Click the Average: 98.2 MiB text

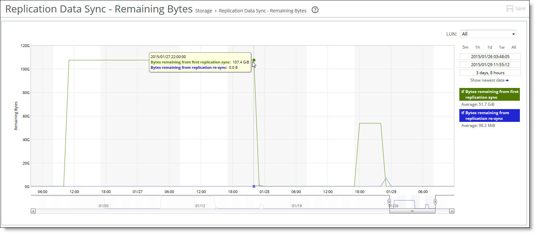click(x=478, y=126)
